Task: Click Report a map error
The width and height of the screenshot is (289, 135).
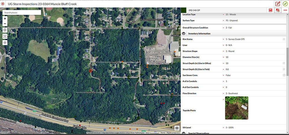Action: point(173,133)
